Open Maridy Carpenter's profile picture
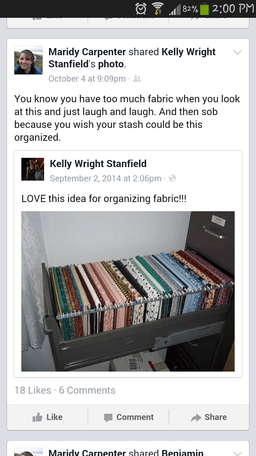 click(x=28, y=60)
